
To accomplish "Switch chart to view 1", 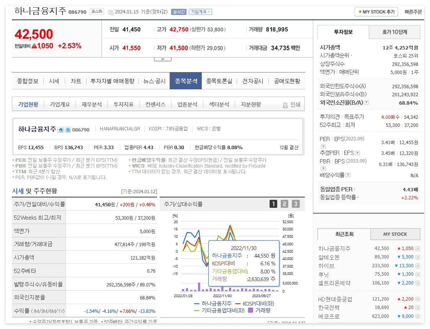I will point(273,204).
